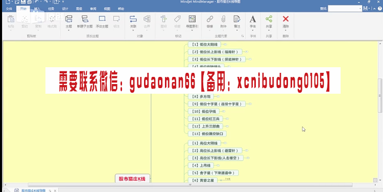The width and height of the screenshot is (383, 192).
Task: Expand the 主题 (topic) dropdown arrow
Action: click(68, 30)
